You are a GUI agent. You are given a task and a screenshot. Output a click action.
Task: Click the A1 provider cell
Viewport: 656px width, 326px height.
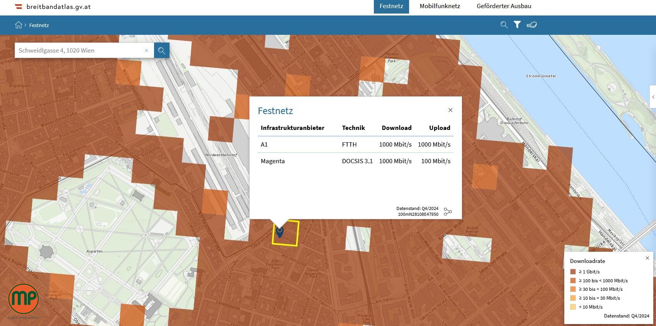click(x=264, y=145)
